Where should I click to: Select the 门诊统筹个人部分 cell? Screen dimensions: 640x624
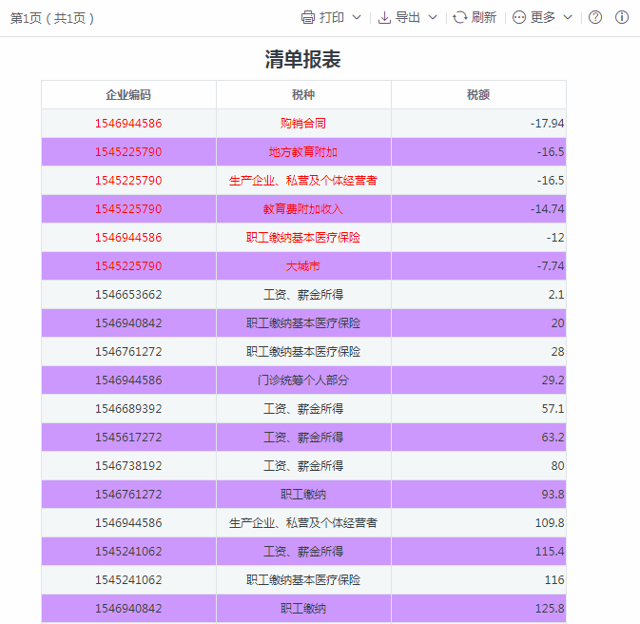pyautogui.click(x=303, y=380)
